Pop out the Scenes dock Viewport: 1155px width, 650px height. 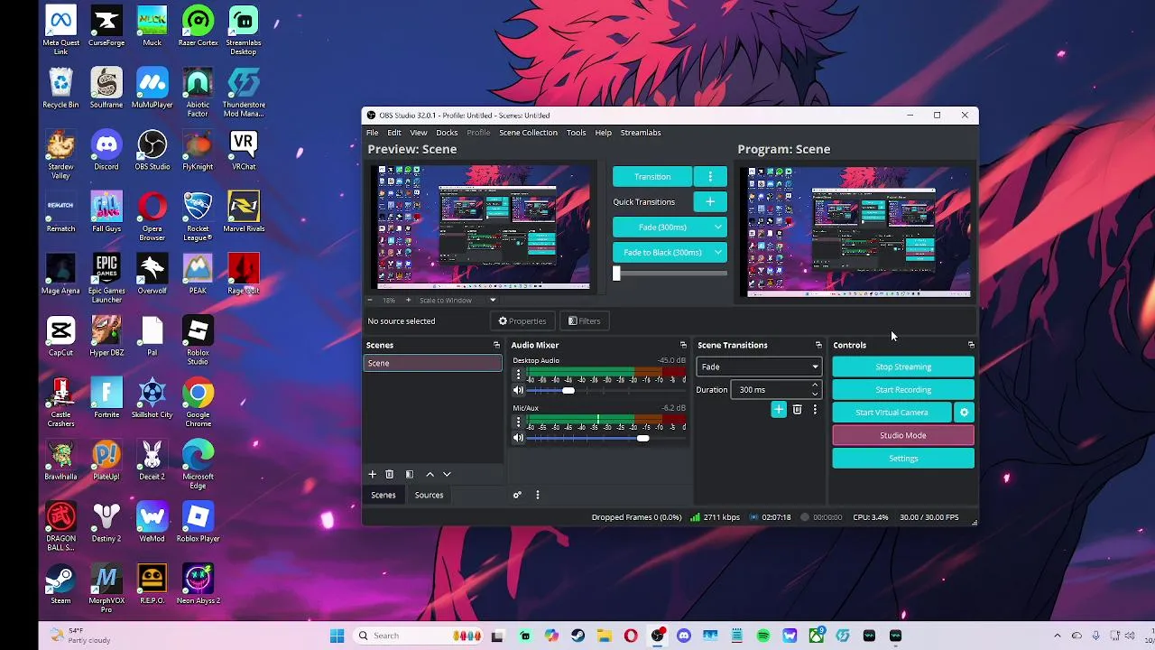[x=496, y=345]
